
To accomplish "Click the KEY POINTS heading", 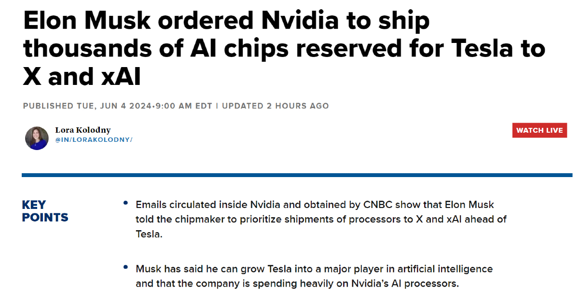I will 45,211.
